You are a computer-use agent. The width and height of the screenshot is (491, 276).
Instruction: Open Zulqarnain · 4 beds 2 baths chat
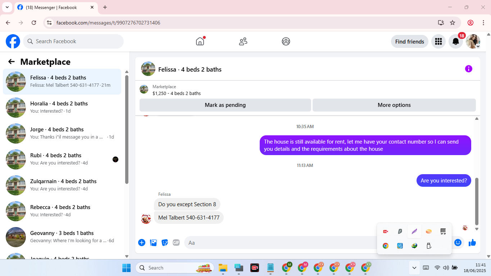62,185
